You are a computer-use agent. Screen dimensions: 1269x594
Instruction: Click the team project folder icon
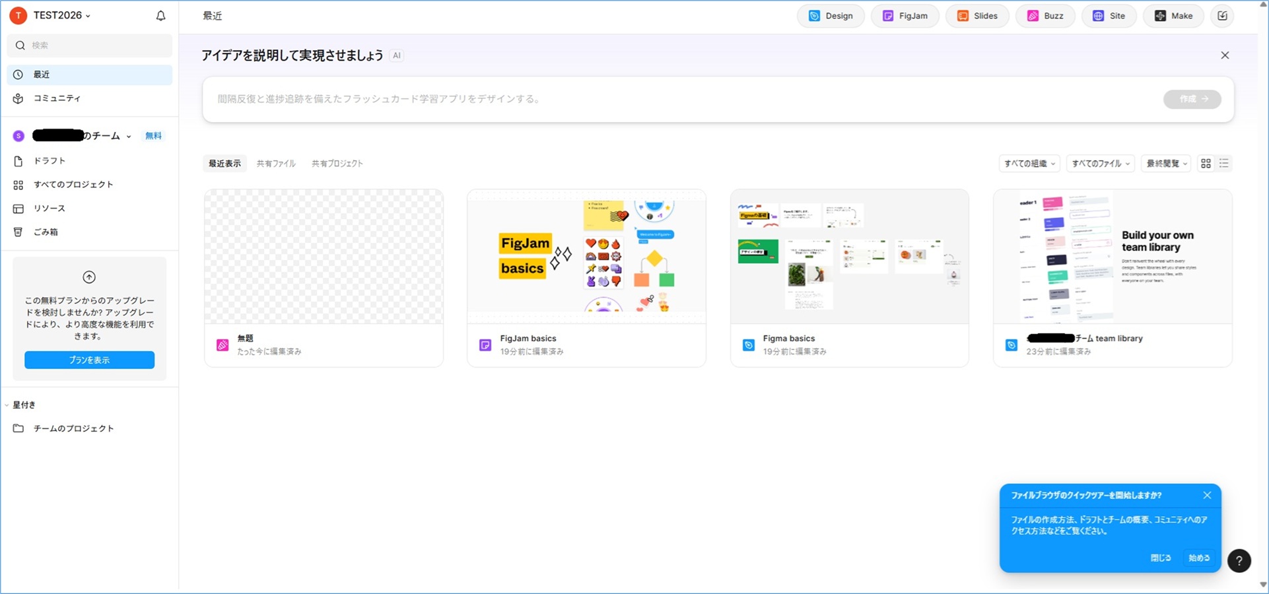point(18,428)
